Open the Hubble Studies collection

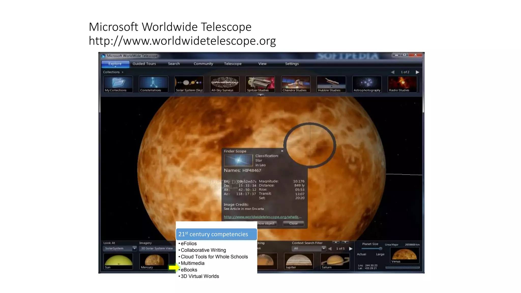331,84
